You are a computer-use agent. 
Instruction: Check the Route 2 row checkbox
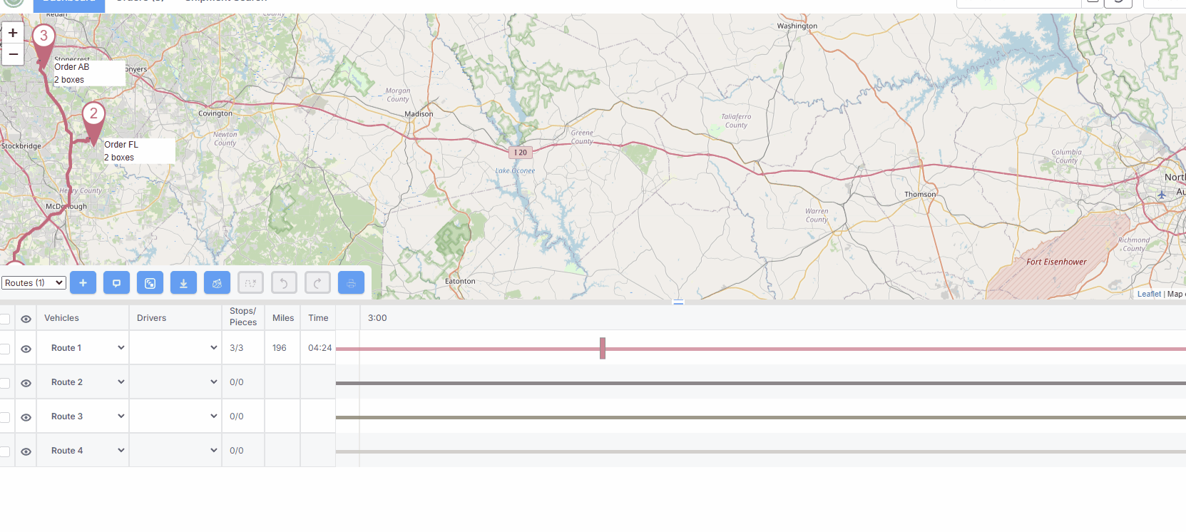[x=5, y=383]
